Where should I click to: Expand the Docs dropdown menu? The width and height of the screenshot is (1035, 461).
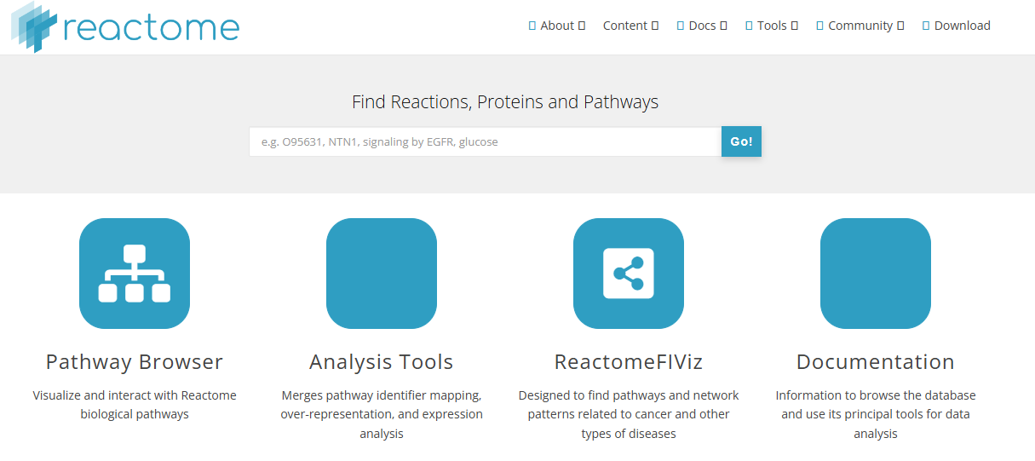(x=702, y=26)
